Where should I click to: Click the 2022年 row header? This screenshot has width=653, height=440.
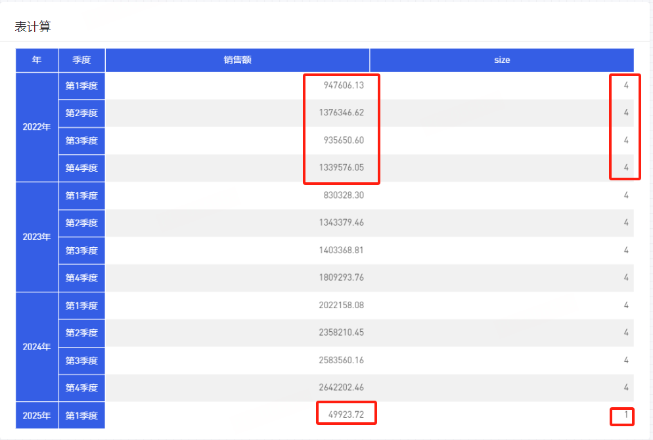(x=37, y=127)
